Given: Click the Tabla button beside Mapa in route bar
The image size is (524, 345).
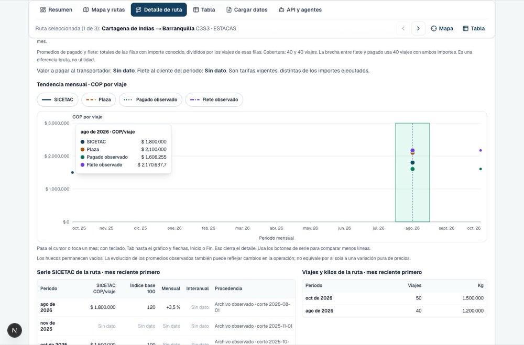Looking at the screenshot, I should [474, 28].
